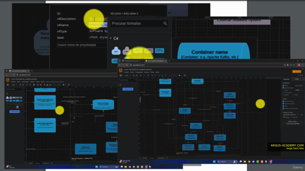
Task: Click the Editar os dados button
Action: click(x=293, y=122)
